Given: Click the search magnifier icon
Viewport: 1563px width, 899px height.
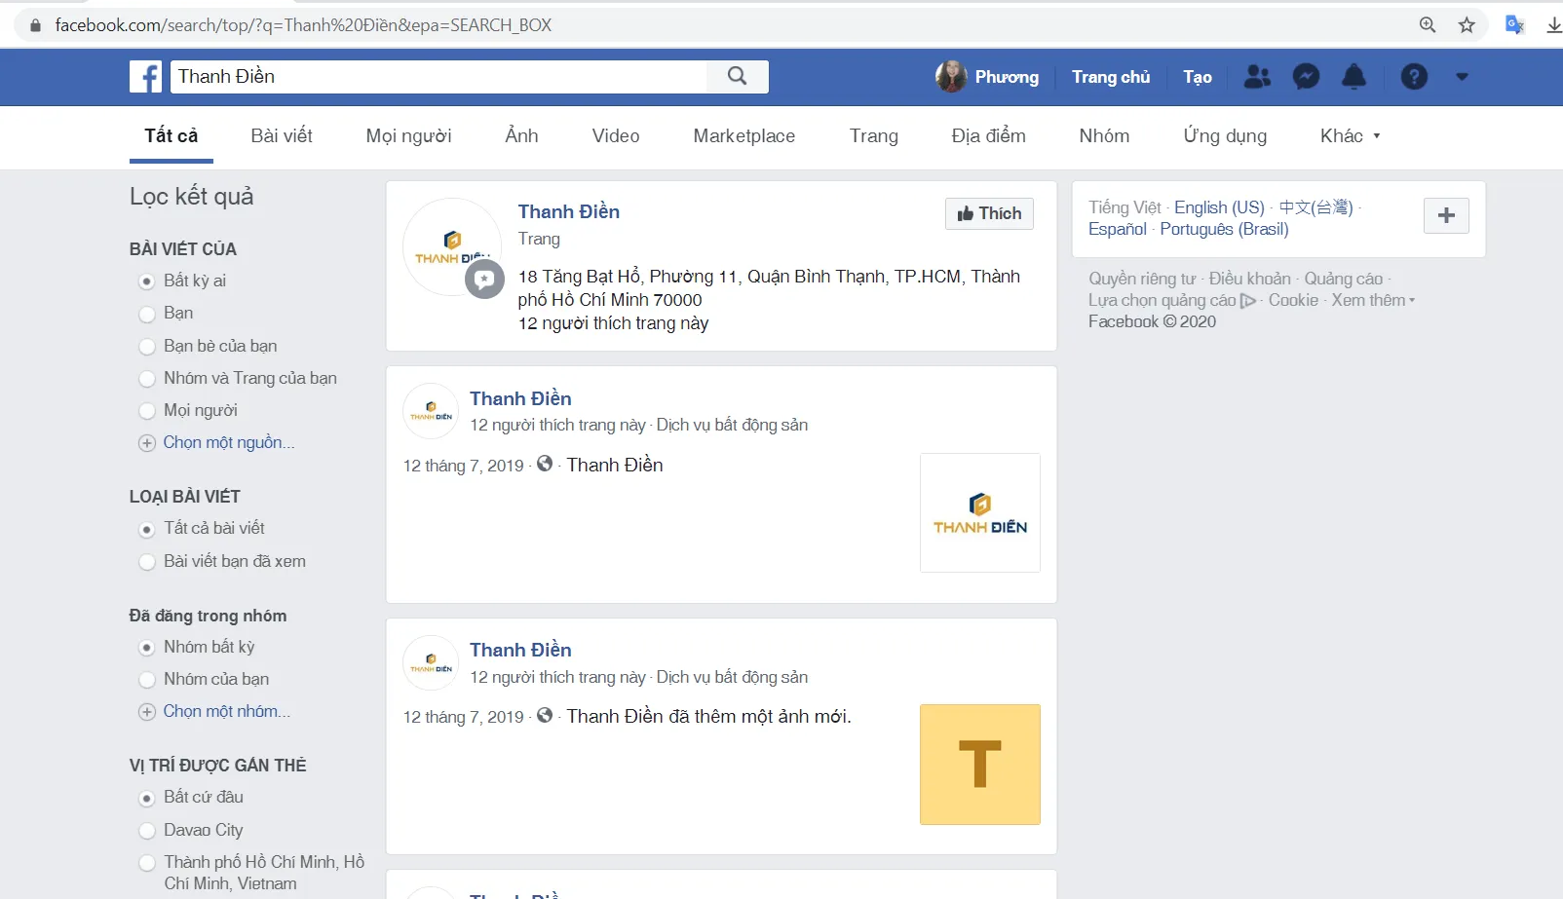Looking at the screenshot, I should [737, 76].
